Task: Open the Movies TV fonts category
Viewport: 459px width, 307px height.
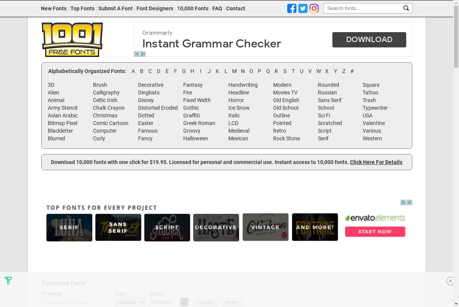Action: (x=285, y=93)
